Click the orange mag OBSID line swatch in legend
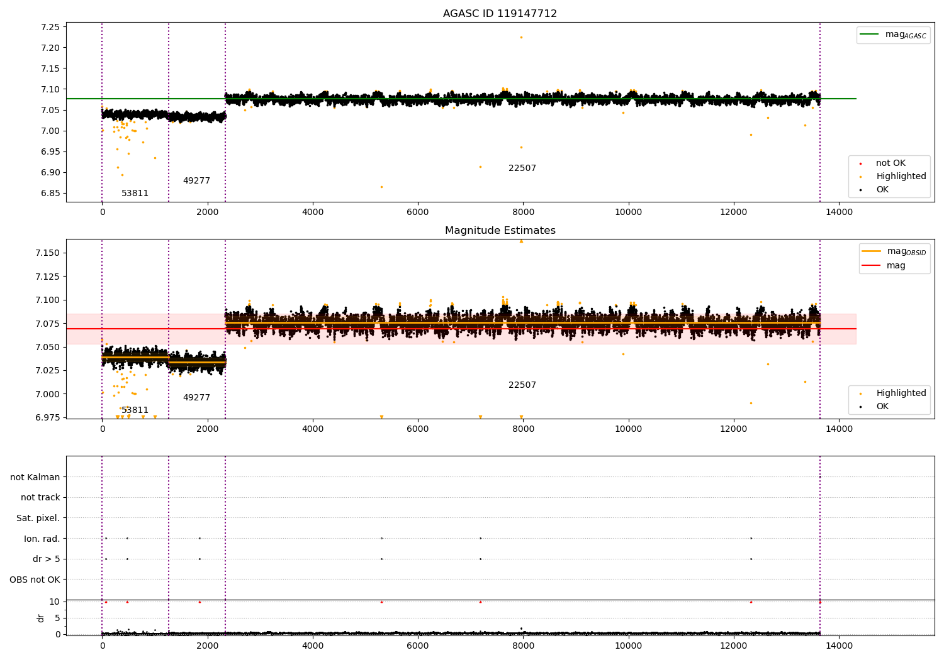Image resolution: width=944 pixels, height=660 pixels. (x=872, y=251)
